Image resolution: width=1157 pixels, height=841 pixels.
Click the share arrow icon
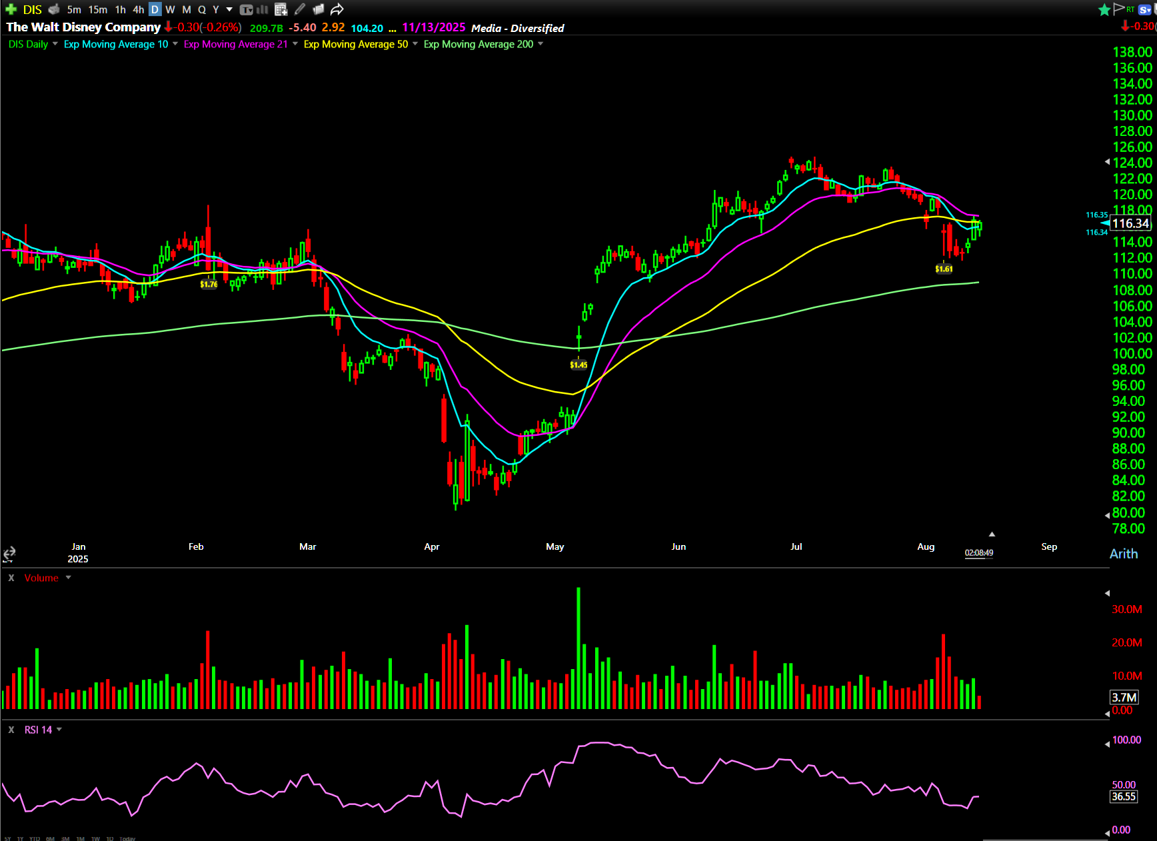pyautogui.click(x=337, y=9)
